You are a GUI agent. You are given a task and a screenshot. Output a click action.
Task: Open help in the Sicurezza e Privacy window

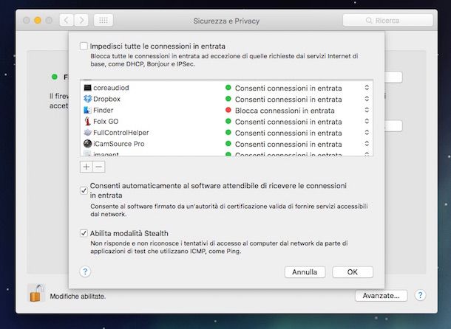[420, 295]
